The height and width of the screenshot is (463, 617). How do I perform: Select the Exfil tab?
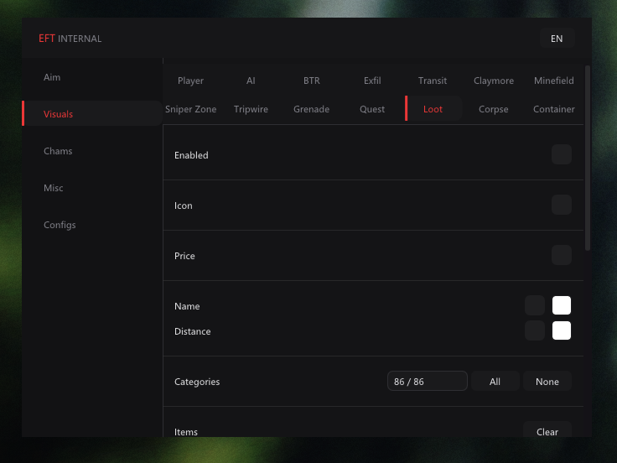[x=372, y=81]
